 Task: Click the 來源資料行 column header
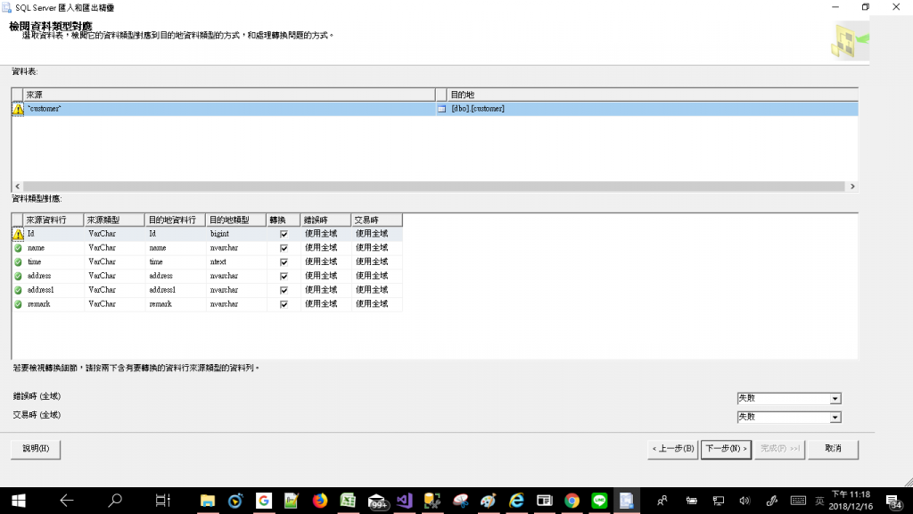[x=53, y=220]
